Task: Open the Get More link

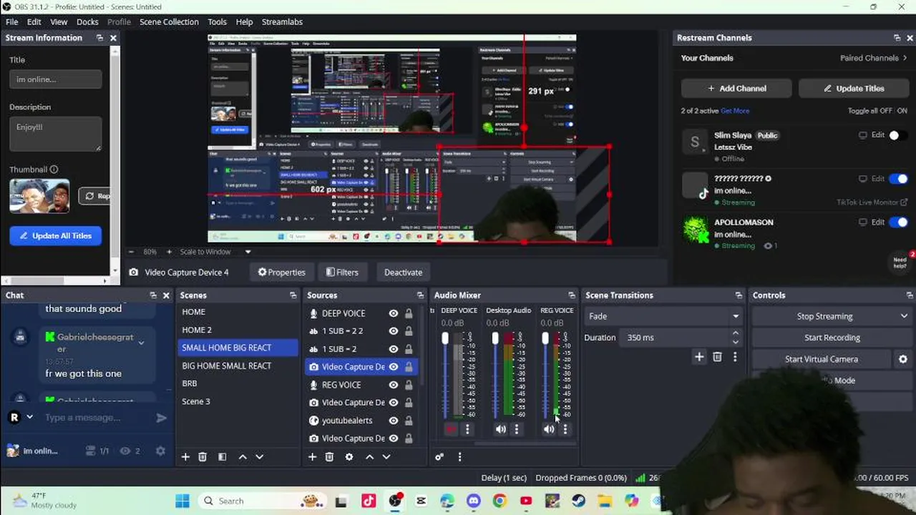Action: click(735, 111)
